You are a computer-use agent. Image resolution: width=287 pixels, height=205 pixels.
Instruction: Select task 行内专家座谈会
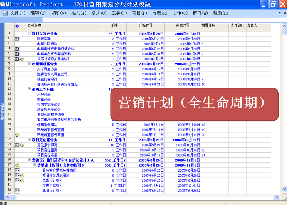[x=49, y=105]
